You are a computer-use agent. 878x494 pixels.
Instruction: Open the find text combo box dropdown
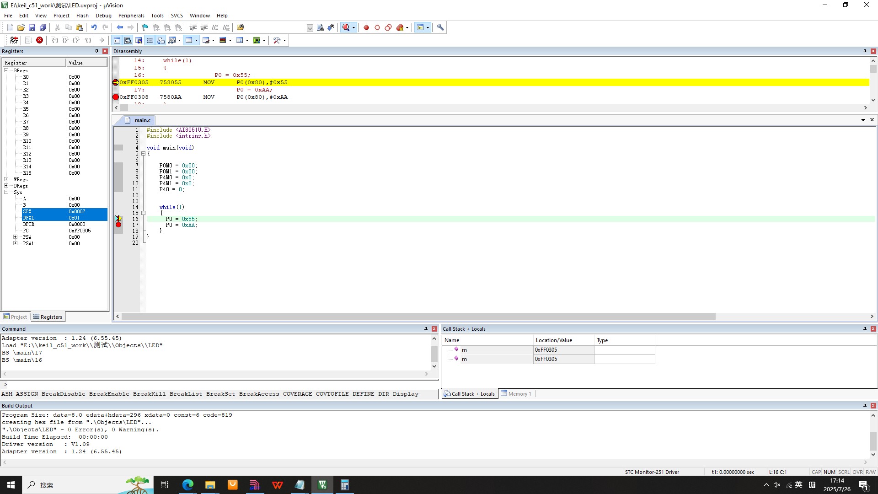point(310,28)
